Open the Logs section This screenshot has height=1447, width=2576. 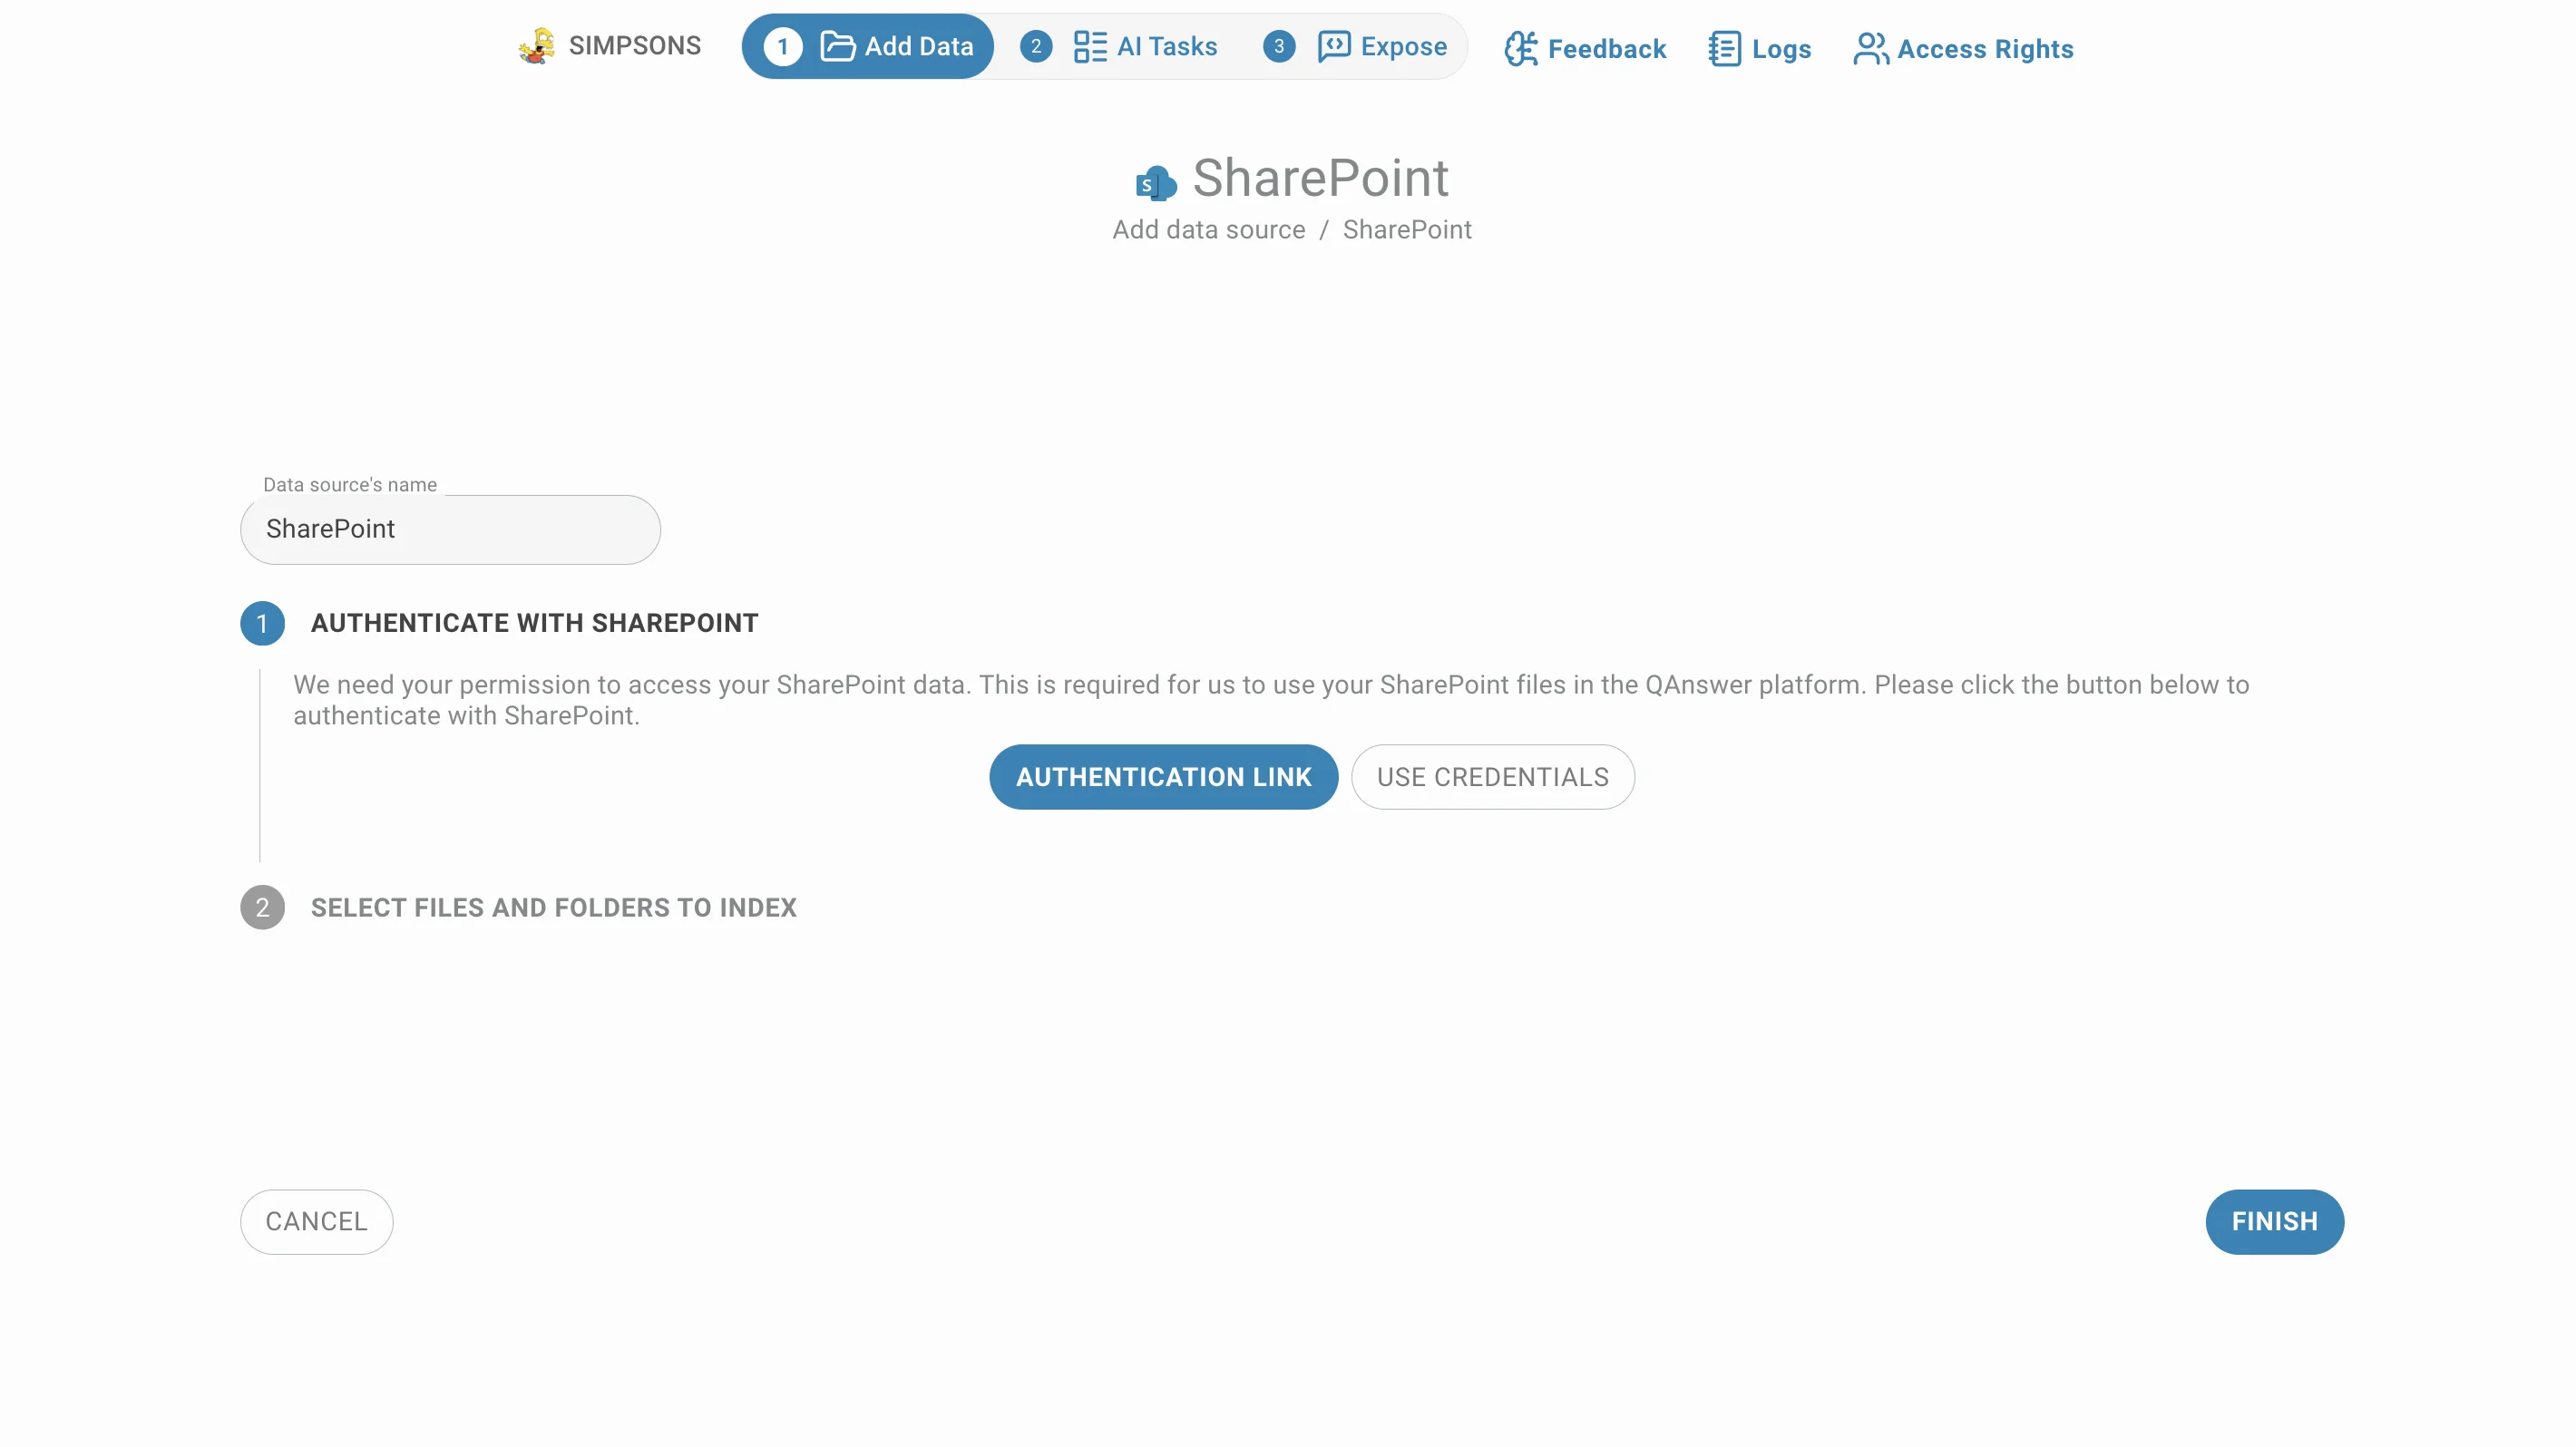(1760, 48)
